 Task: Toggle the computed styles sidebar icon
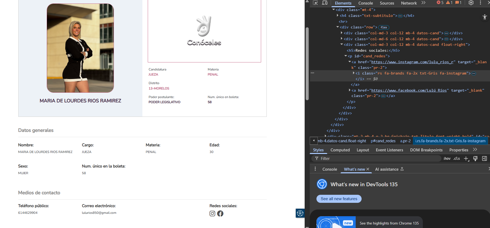[x=484, y=159]
